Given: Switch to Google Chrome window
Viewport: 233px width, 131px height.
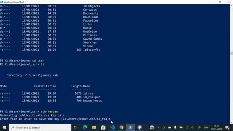Looking at the screenshot, I should click(121, 127).
